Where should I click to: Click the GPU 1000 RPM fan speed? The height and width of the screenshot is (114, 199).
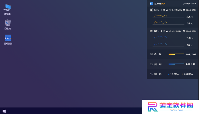tap(191, 31)
